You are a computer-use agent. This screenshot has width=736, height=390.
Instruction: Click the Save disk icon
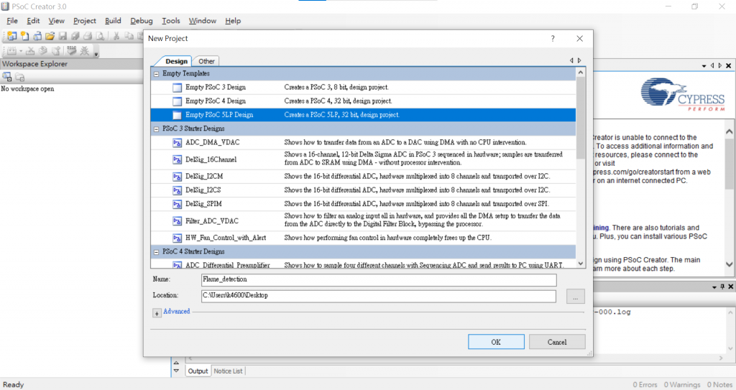tap(63, 36)
